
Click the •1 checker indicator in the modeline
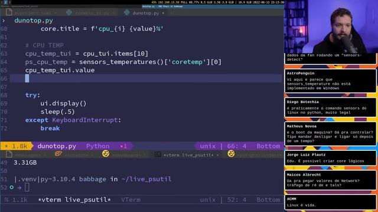[x=123, y=146]
